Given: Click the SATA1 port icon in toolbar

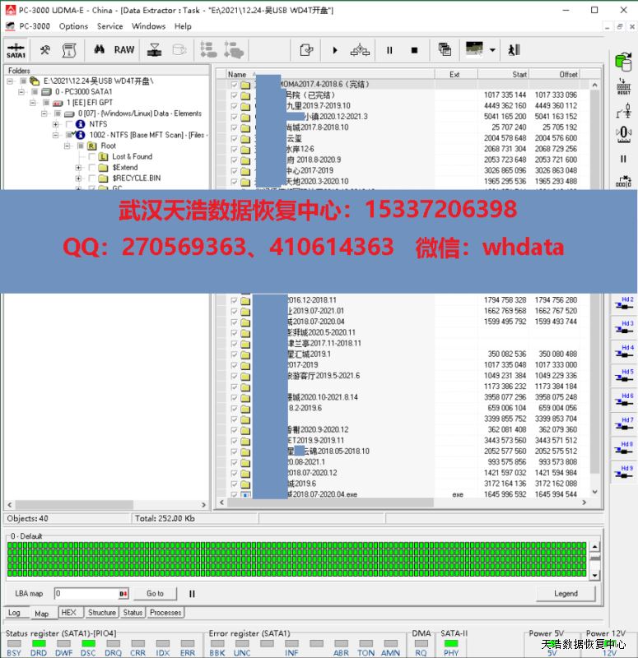Looking at the screenshot, I should (x=16, y=50).
